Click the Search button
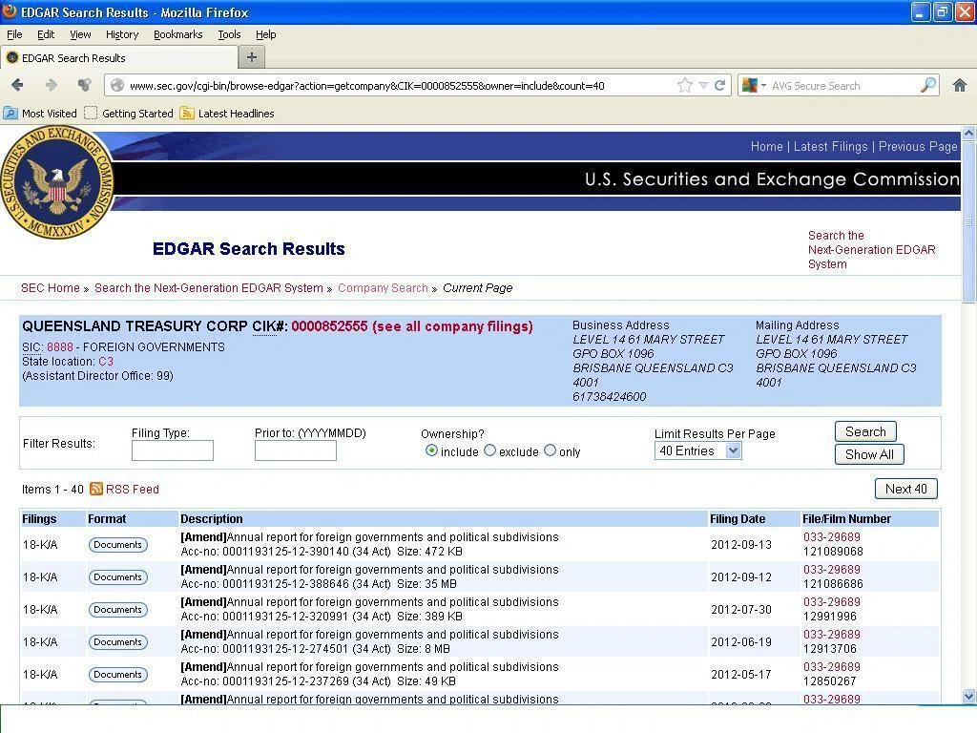 pos(865,431)
